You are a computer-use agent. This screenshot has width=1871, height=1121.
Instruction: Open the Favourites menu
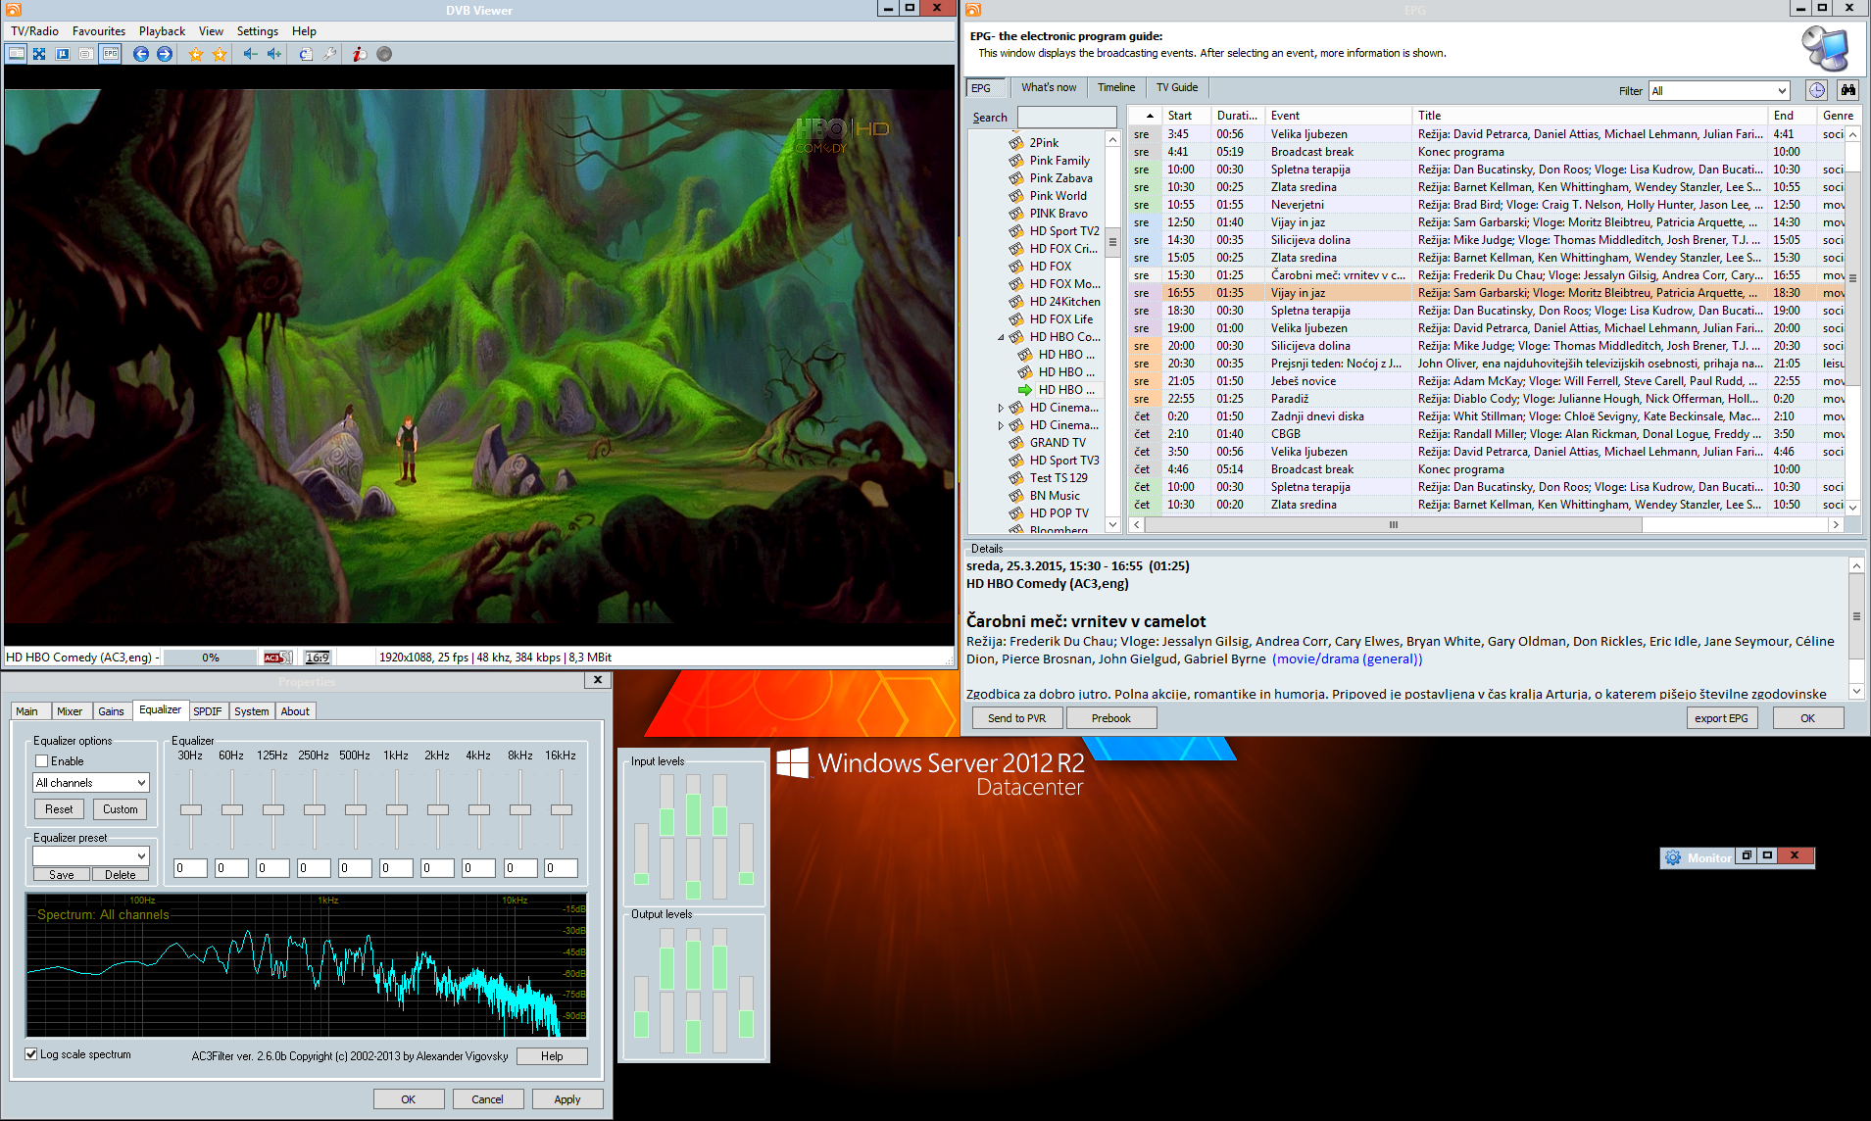click(99, 31)
